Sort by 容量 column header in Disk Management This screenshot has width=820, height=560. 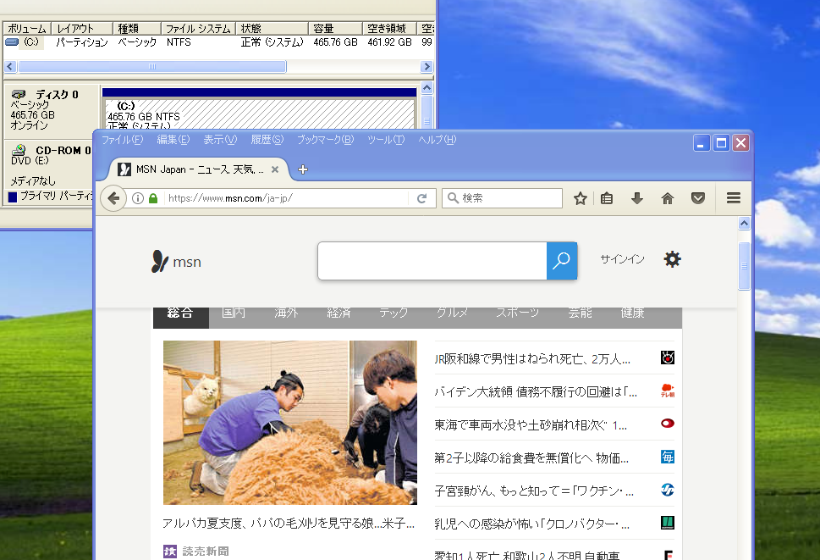tap(335, 28)
